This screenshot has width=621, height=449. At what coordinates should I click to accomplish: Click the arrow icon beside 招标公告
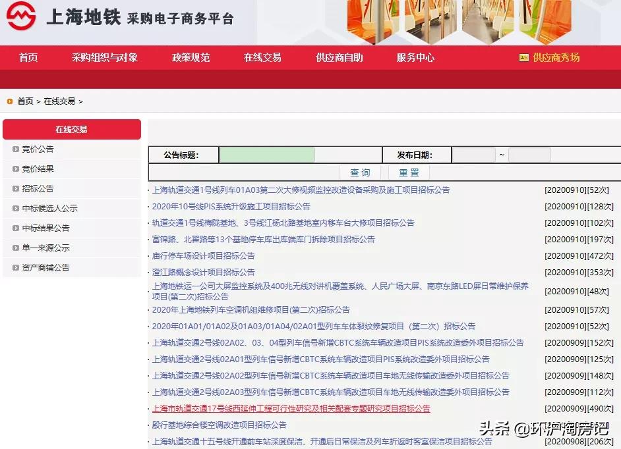click(x=15, y=189)
